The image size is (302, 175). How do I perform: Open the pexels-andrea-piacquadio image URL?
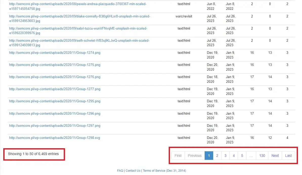pos(78,4)
